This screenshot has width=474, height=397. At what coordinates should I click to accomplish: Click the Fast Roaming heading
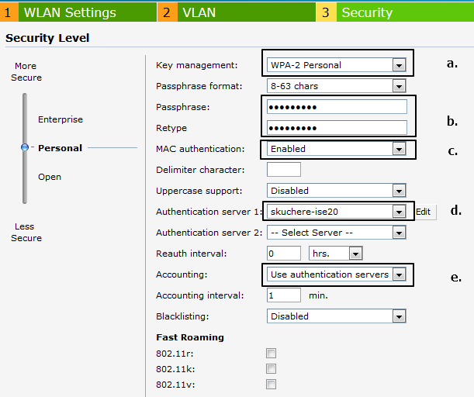tap(190, 337)
